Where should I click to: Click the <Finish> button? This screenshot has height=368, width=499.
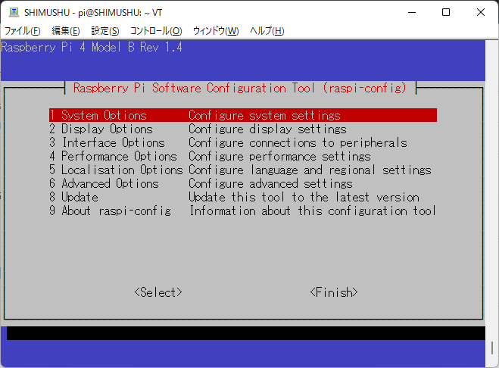point(334,292)
